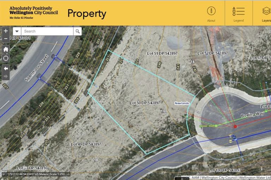Click the Wellington City Council logo
Image resolution: width=271 pixels, height=180 pixels.
(x=34, y=12)
